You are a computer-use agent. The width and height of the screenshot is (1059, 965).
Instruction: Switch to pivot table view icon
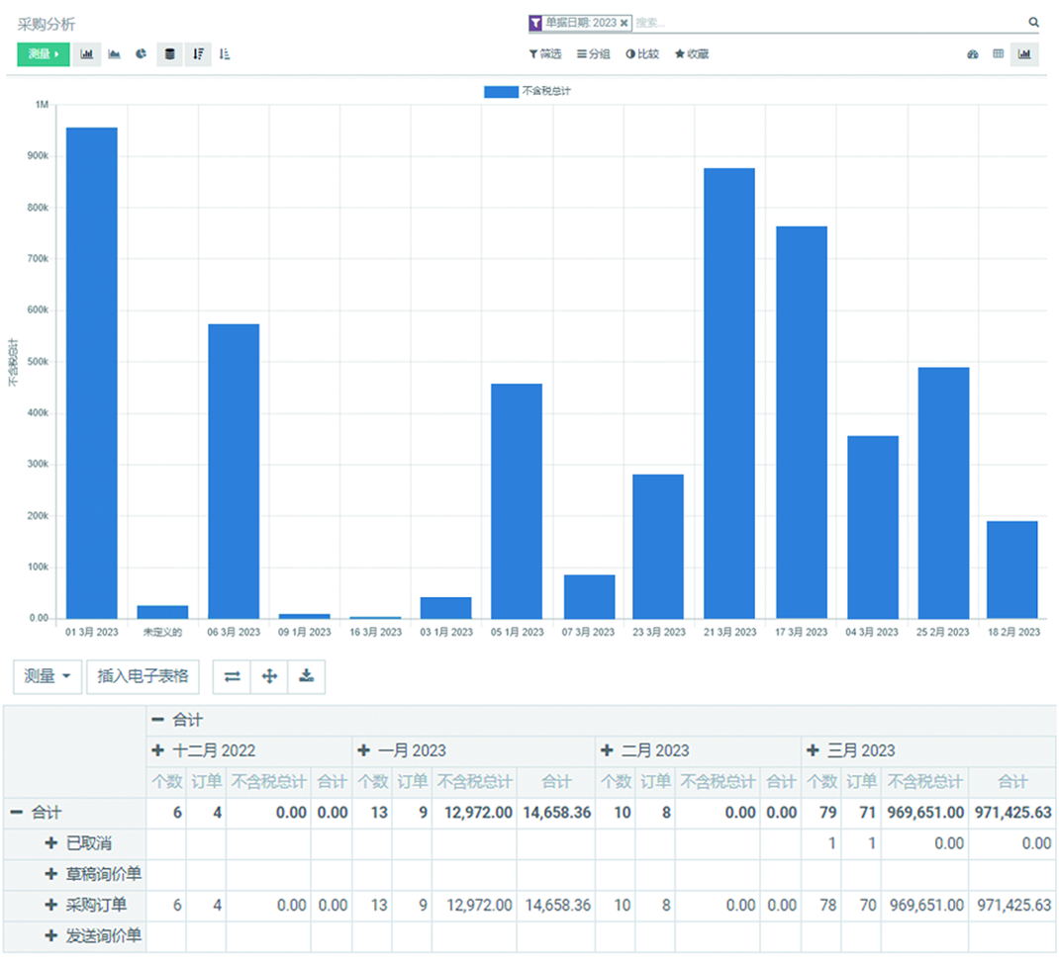pyautogui.click(x=999, y=54)
